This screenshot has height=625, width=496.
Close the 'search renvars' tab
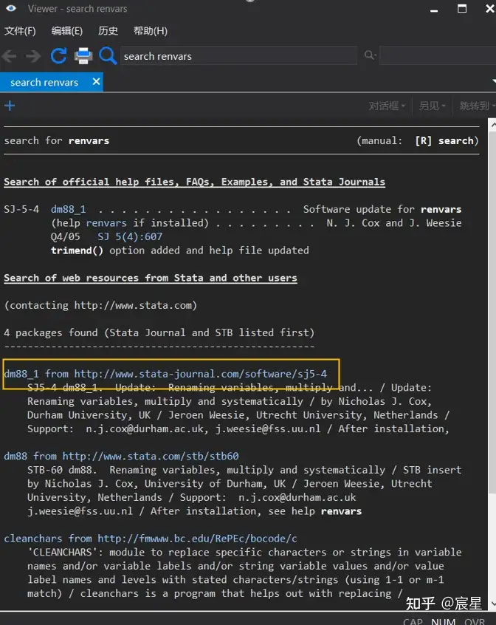[x=96, y=82]
